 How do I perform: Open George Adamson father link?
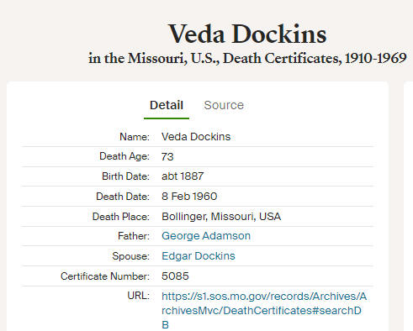coord(206,236)
